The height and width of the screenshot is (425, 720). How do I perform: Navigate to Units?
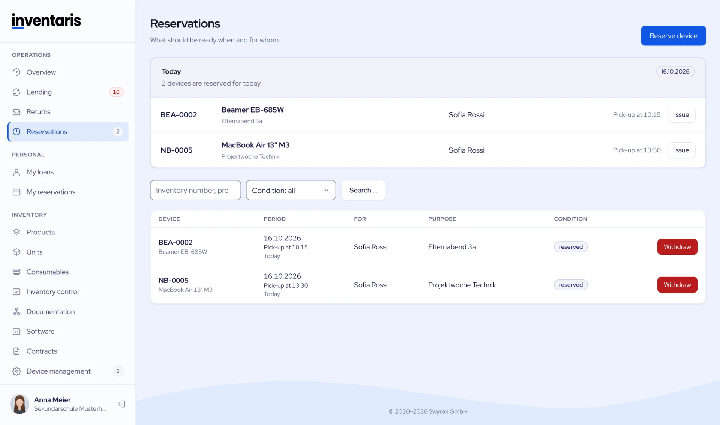[x=68, y=252]
